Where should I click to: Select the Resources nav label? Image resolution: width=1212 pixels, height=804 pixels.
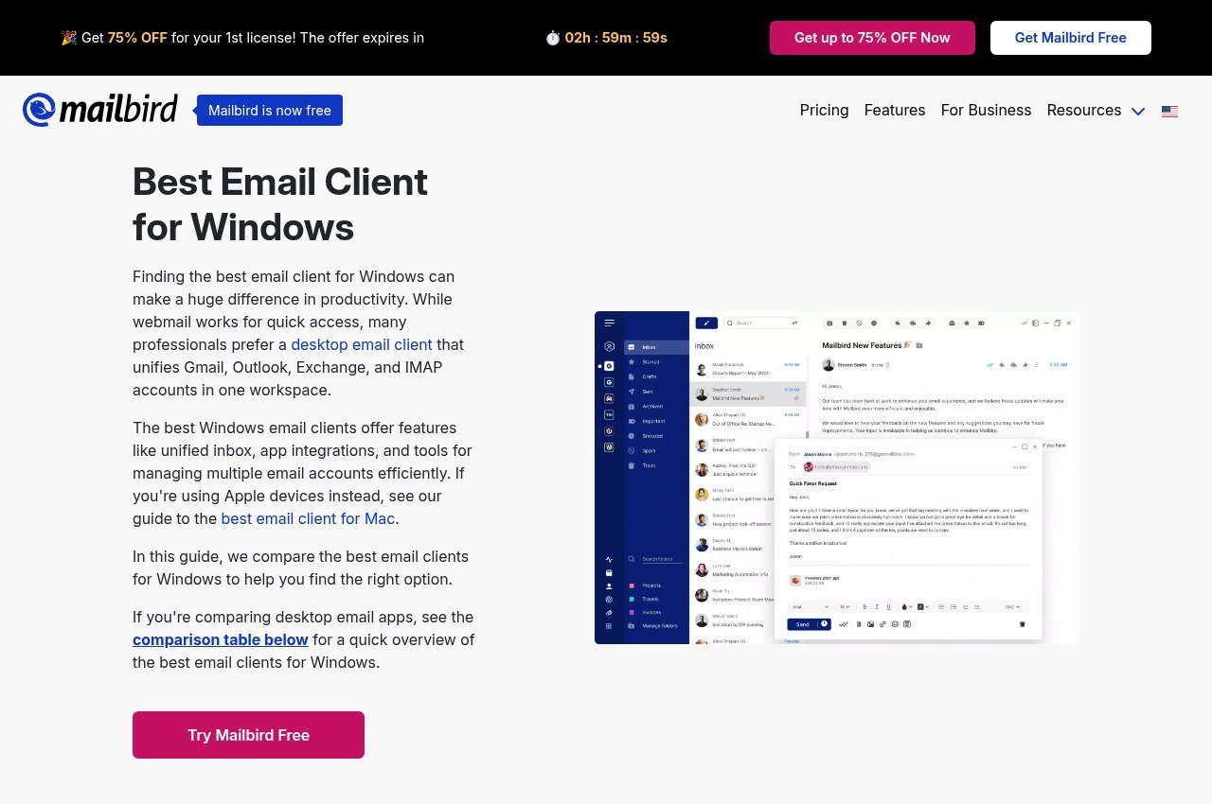(x=1084, y=110)
